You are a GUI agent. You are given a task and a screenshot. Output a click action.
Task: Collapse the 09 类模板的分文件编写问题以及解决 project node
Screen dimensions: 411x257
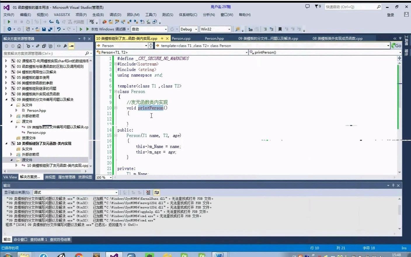point(6,100)
